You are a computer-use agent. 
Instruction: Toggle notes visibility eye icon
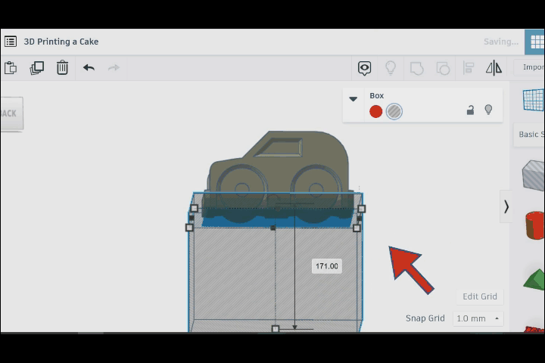click(364, 68)
